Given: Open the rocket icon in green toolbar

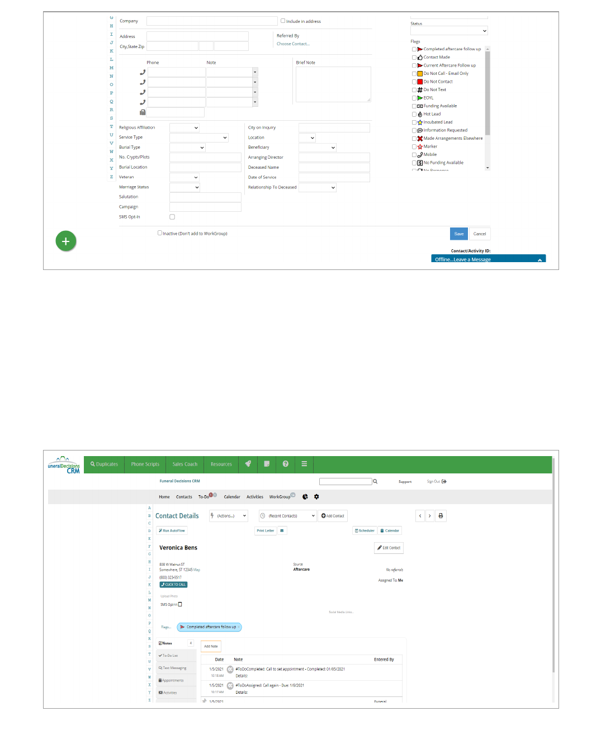Looking at the screenshot, I should coord(248,464).
